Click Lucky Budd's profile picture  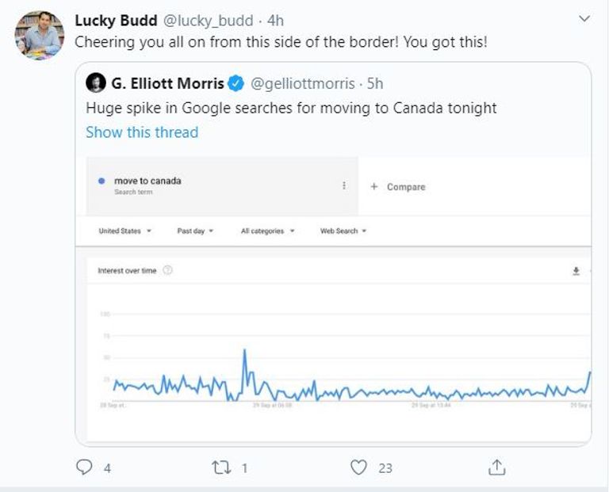pos(39,36)
